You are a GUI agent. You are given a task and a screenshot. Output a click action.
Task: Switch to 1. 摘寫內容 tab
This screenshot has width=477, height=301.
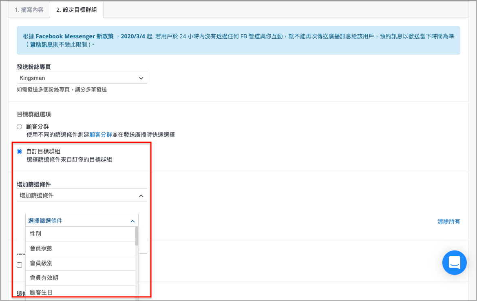tap(29, 10)
